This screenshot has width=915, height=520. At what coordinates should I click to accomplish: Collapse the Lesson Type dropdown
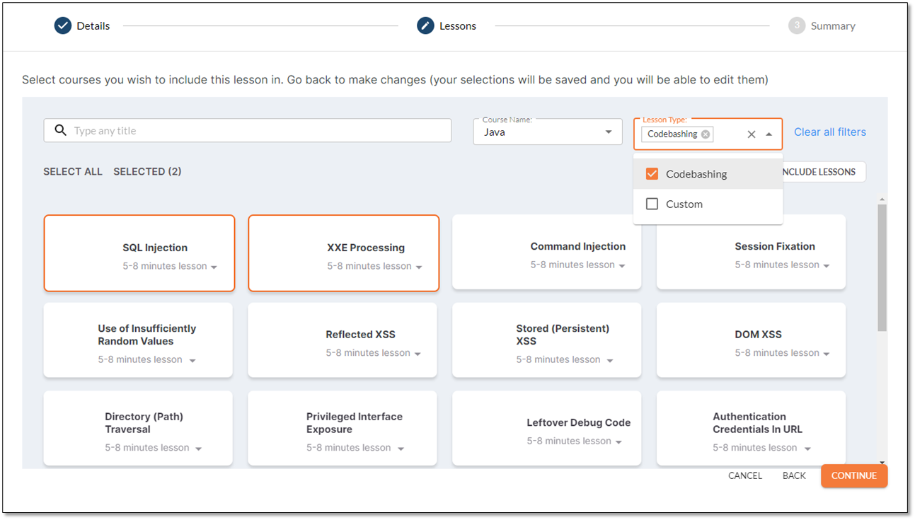click(x=769, y=134)
